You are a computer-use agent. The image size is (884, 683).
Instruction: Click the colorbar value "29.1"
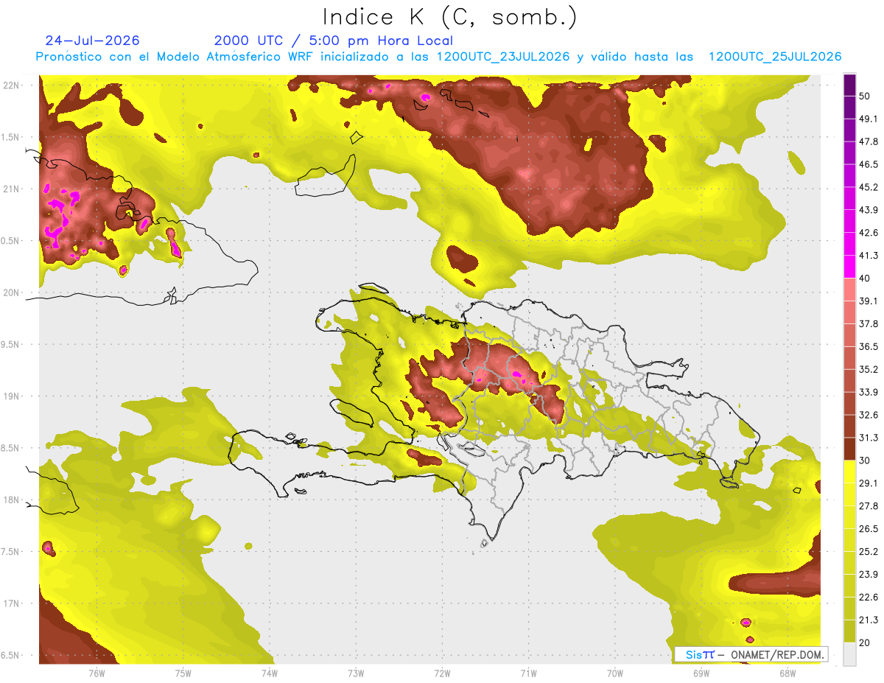869,483
